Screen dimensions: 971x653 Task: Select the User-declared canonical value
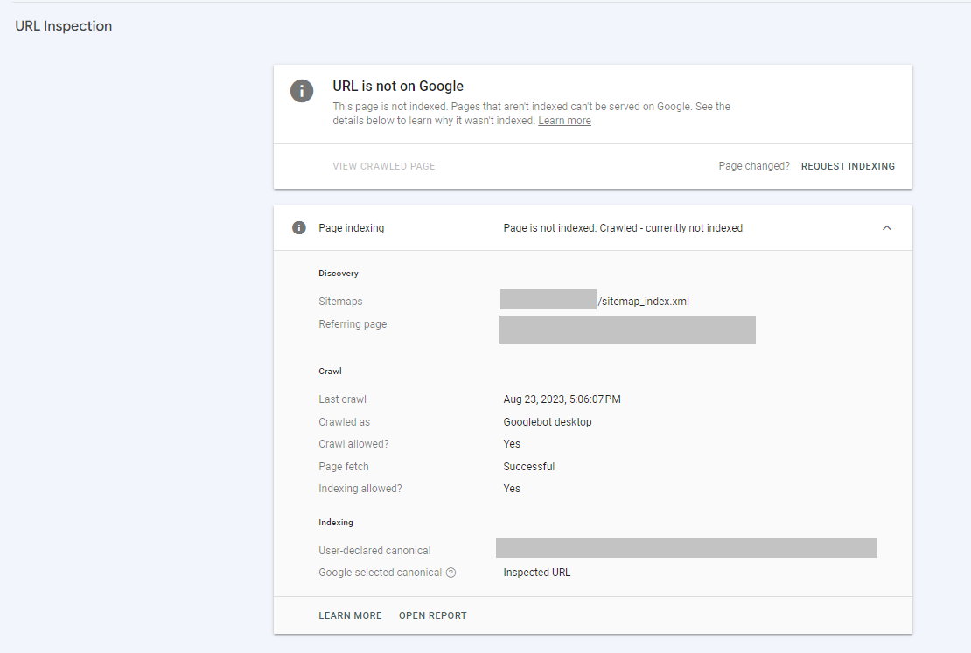pyautogui.click(x=688, y=548)
